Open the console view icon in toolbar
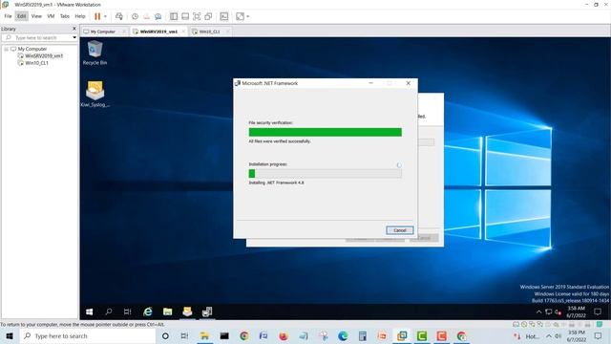Image resolution: width=611 pixels, height=344 pixels. pos(224,16)
